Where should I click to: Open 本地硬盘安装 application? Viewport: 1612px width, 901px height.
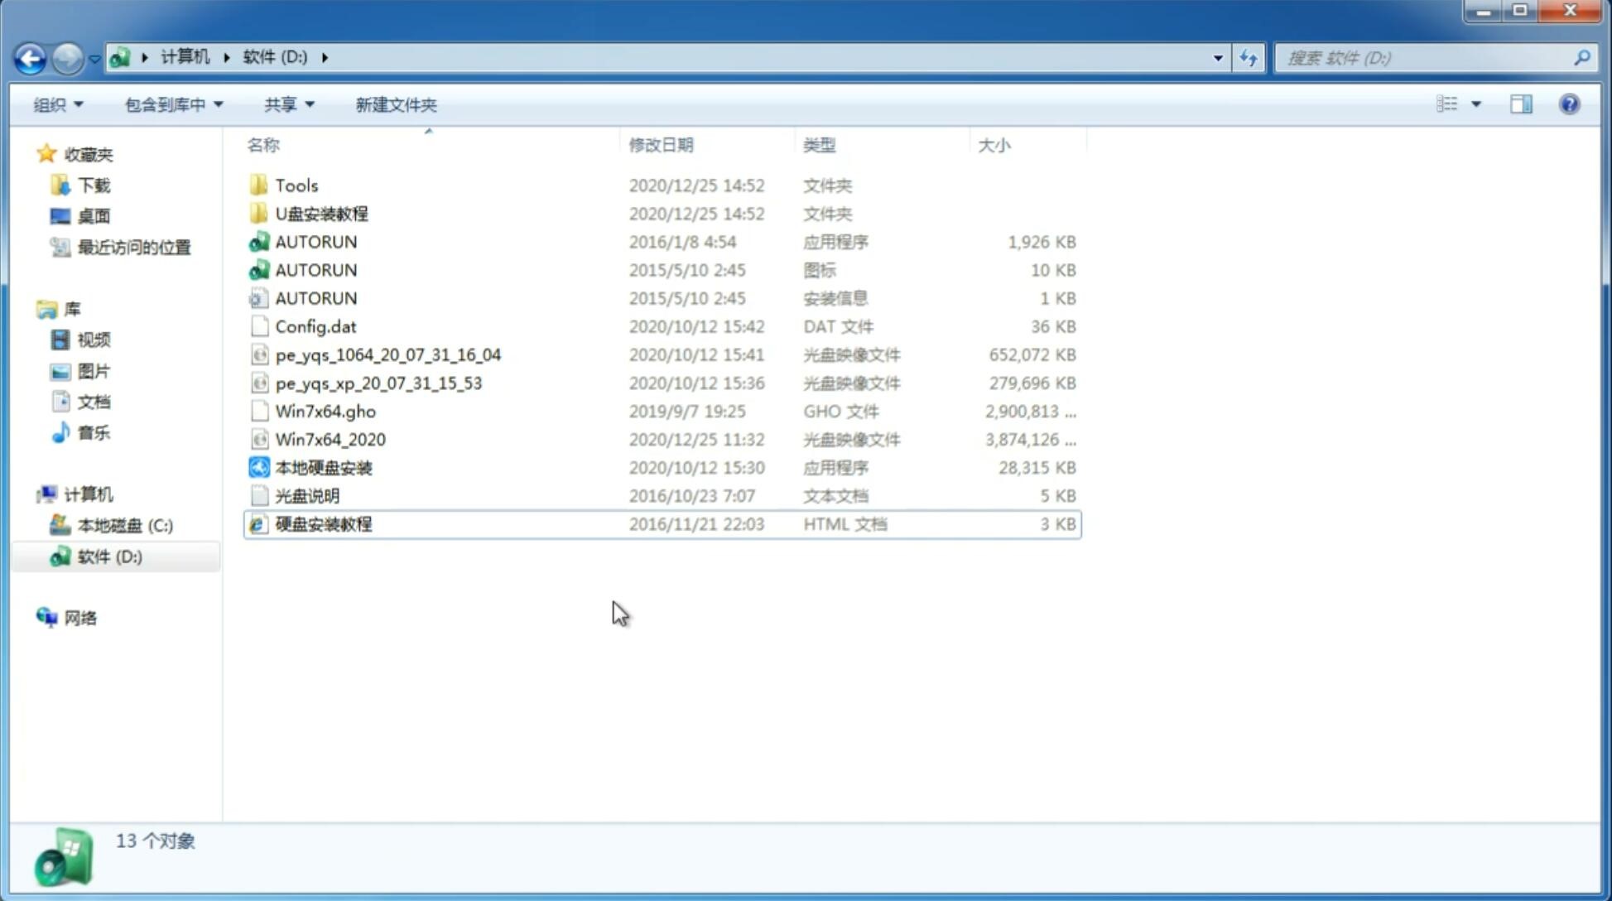click(323, 467)
